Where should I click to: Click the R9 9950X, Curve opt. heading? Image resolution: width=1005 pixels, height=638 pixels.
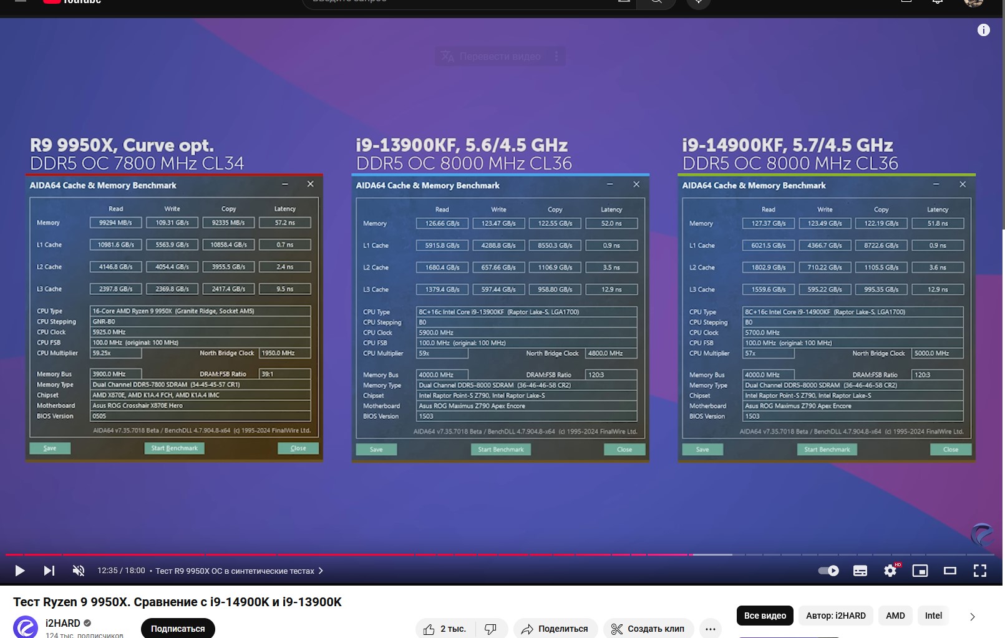point(122,145)
